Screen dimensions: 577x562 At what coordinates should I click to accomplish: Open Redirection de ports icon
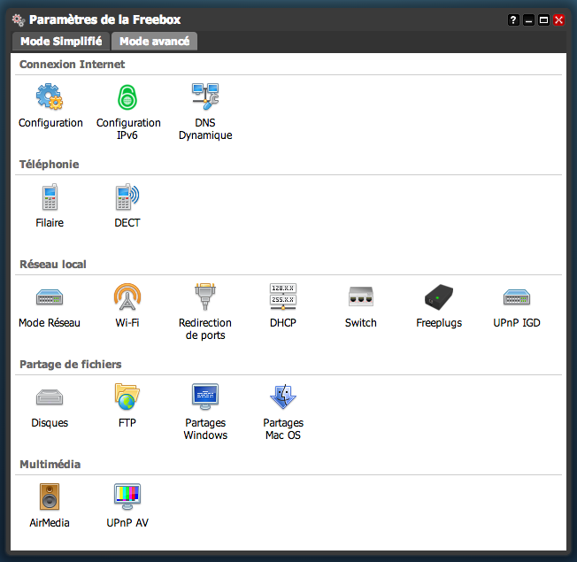click(x=205, y=296)
